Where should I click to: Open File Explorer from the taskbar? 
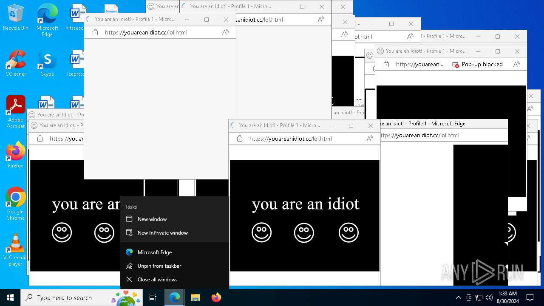tap(195, 297)
